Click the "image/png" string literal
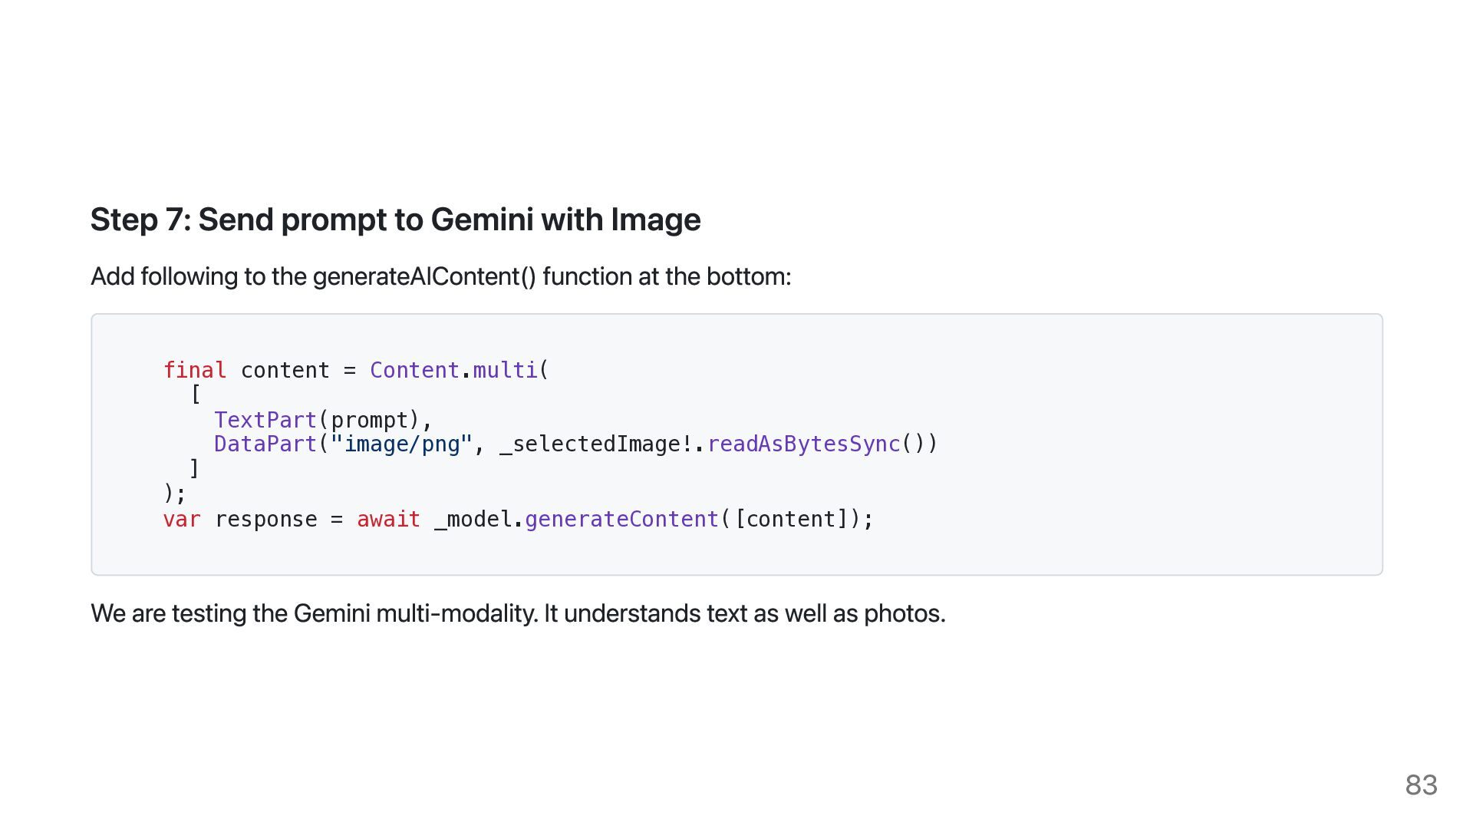Image resolution: width=1473 pixels, height=829 pixels. (x=401, y=444)
